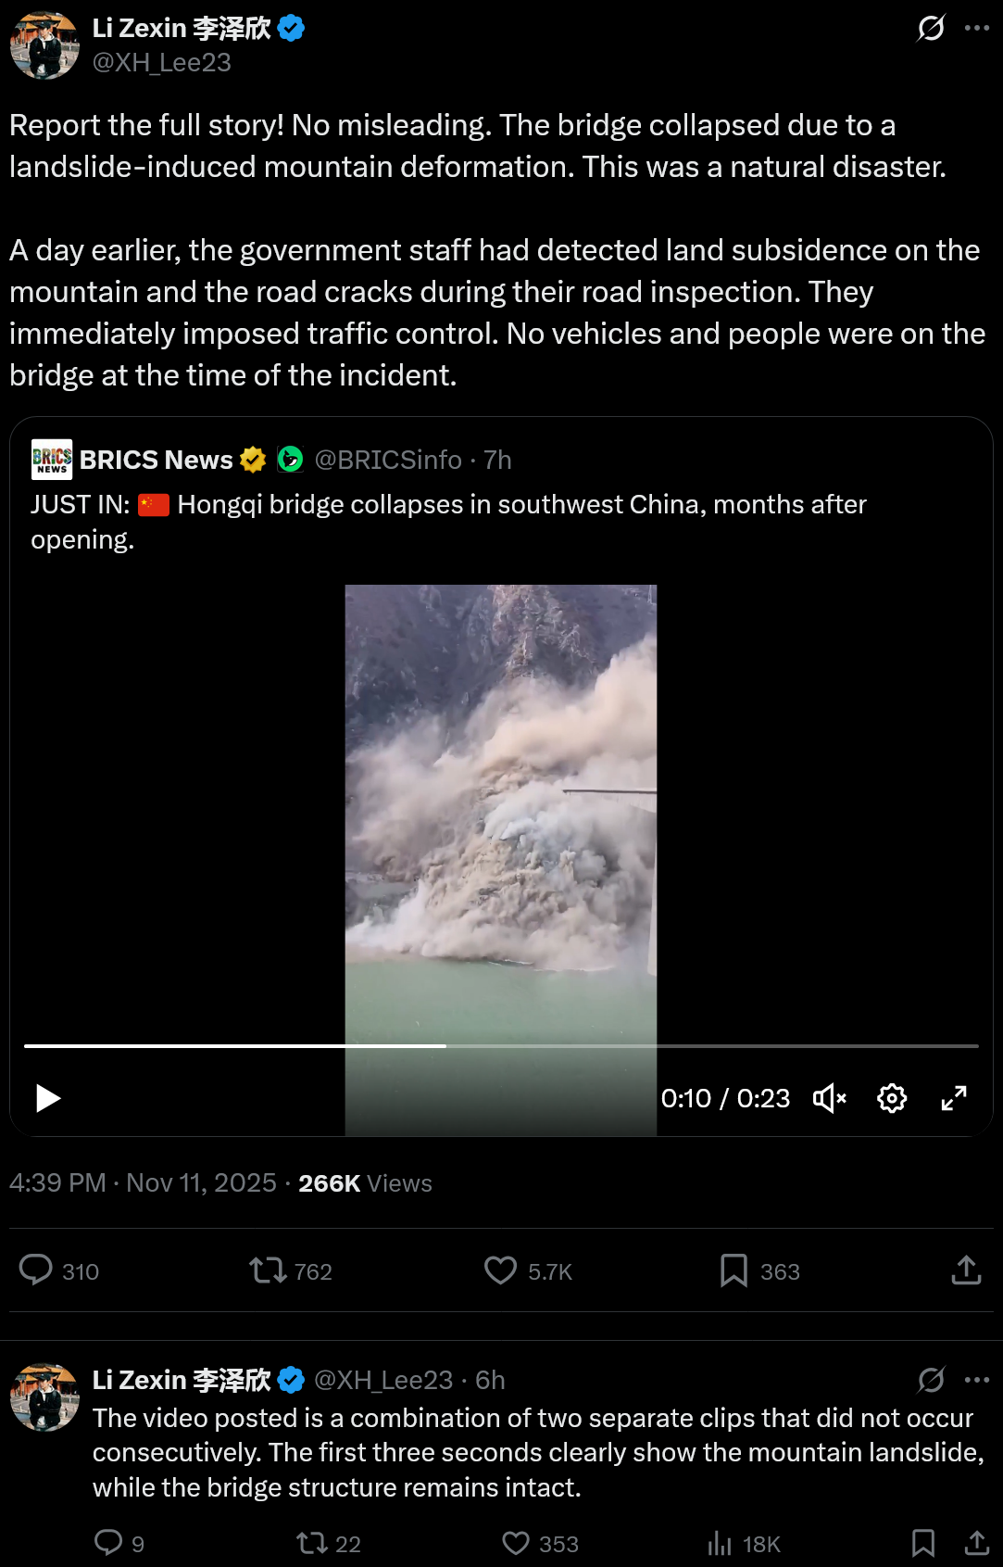Play the embedded bridge collapse video
1003x1567 pixels.
click(48, 1098)
